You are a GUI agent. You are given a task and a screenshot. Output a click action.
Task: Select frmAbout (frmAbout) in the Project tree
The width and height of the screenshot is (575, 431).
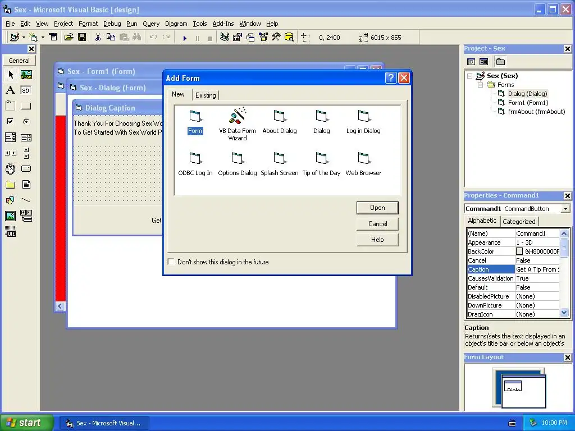tap(536, 112)
